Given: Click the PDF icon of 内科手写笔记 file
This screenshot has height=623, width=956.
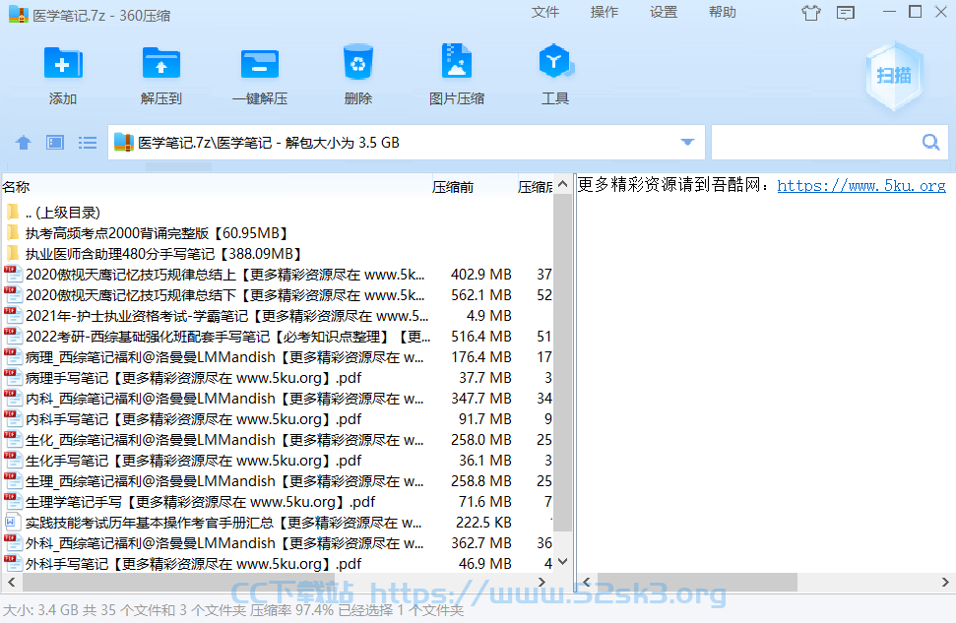Looking at the screenshot, I should (13, 419).
